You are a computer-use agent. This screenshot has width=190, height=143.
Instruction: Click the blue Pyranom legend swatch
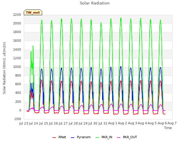[x=72, y=138]
